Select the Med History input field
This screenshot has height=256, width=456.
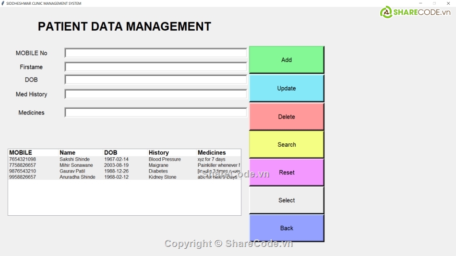[x=156, y=94]
